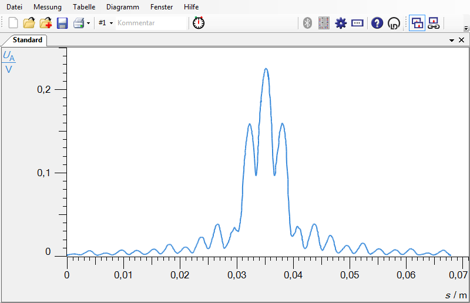The image size is (470, 303).
Task: Create a new measurement file
Action: tap(13, 23)
